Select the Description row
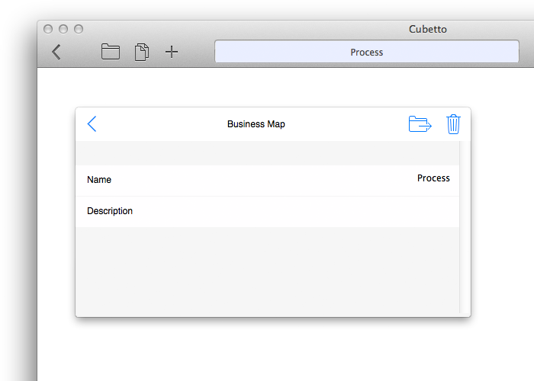 (267, 212)
